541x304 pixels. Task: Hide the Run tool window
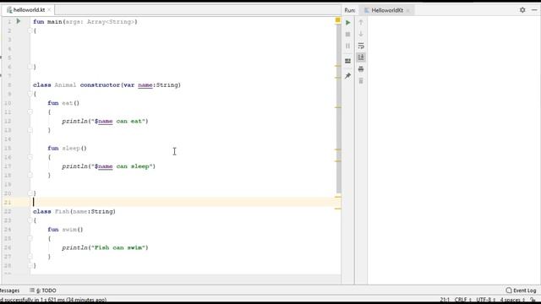click(x=534, y=10)
